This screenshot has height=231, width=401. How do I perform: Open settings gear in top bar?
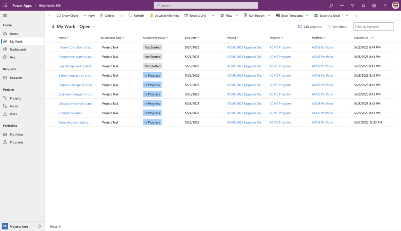tap(374, 6)
